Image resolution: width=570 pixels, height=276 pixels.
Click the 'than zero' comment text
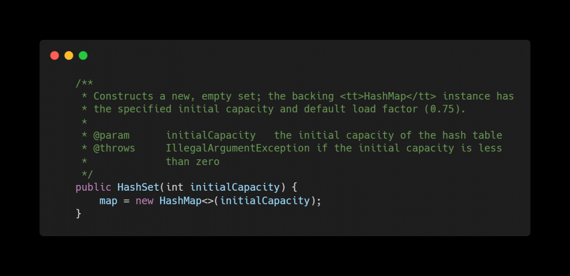(193, 162)
